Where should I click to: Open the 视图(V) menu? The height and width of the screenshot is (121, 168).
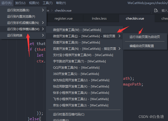pos(34,3)
